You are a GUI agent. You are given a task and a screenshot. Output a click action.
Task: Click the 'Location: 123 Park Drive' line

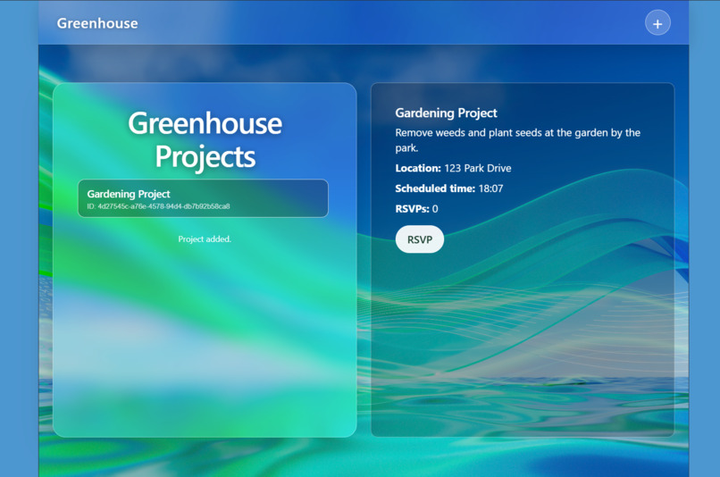453,168
